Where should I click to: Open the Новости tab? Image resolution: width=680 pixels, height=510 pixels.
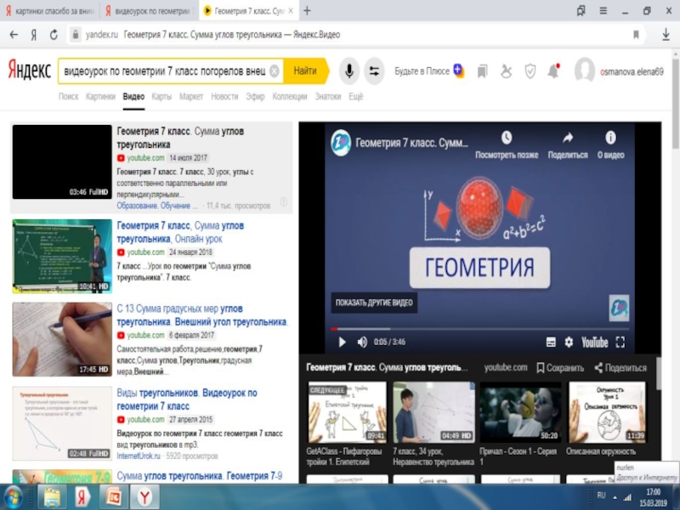[224, 96]
